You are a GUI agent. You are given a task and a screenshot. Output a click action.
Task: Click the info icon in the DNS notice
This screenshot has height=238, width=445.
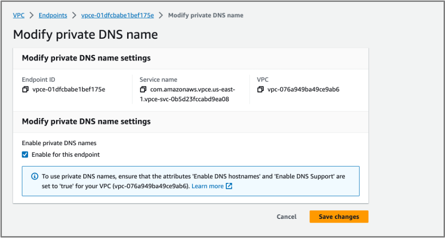pyautogui.click(x=34, y=176)
